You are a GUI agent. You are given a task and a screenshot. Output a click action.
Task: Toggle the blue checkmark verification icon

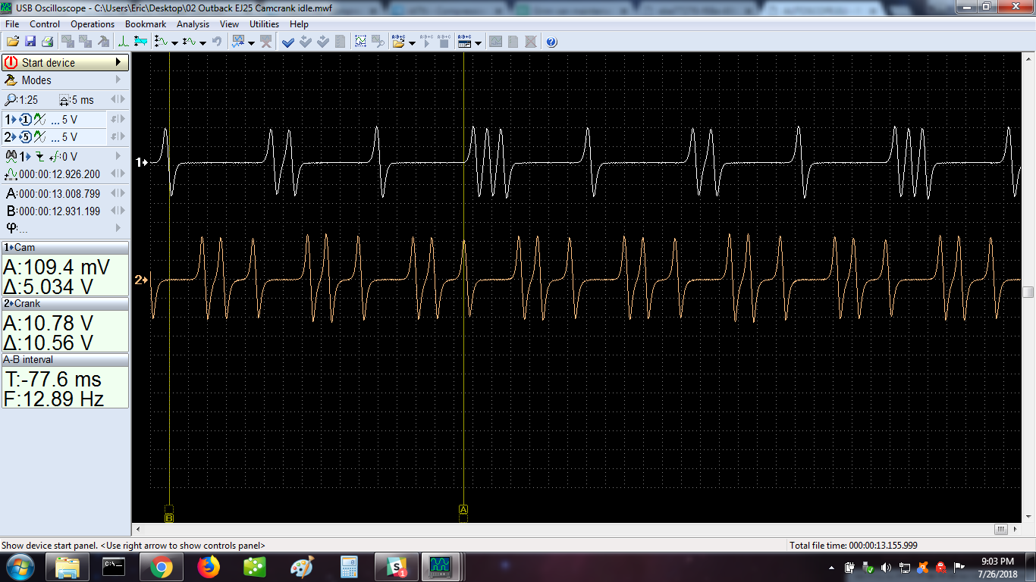coord(288,42)
